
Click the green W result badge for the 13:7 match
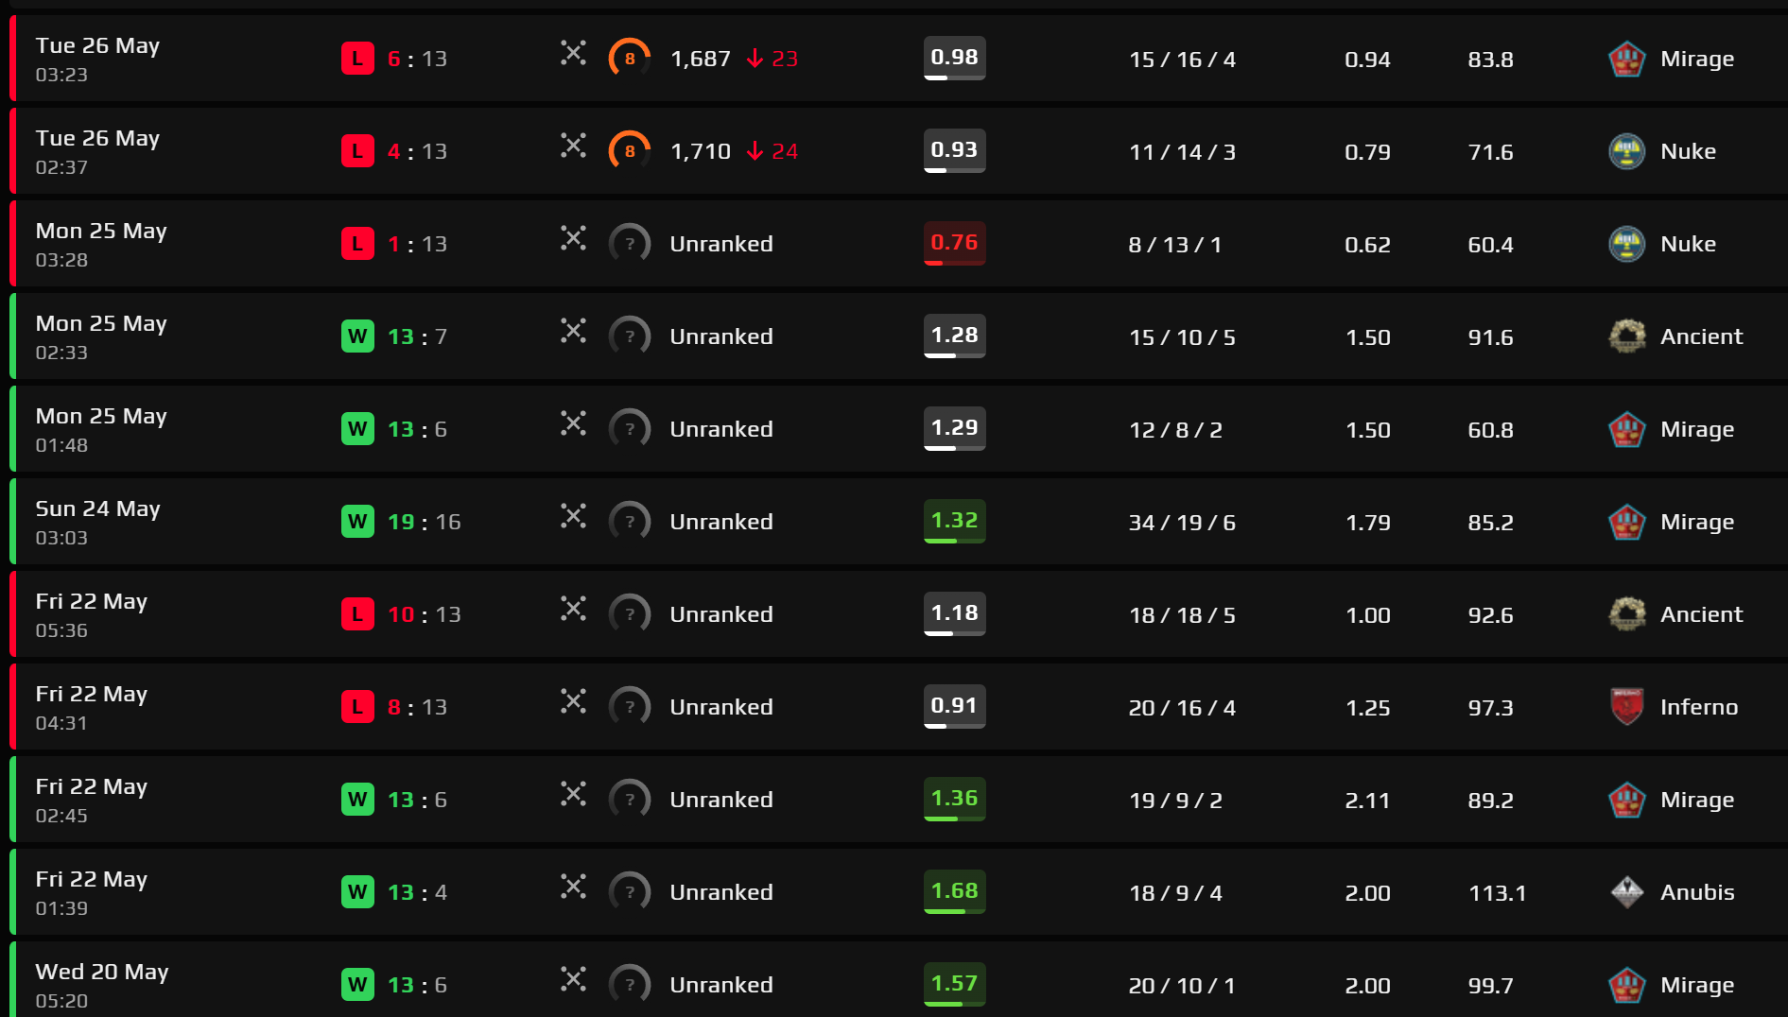tap(357, 336)
